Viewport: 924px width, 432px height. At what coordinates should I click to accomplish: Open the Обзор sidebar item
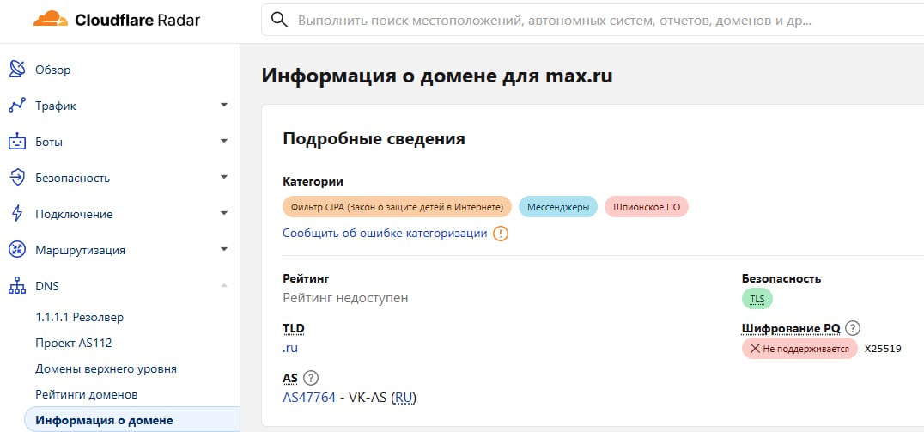pyautogui.click(x=52, y=70)
